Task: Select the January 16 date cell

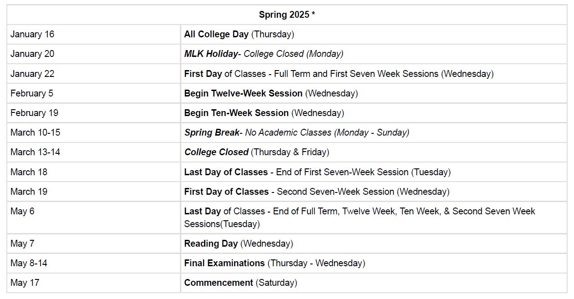Action: pos(94,34)
